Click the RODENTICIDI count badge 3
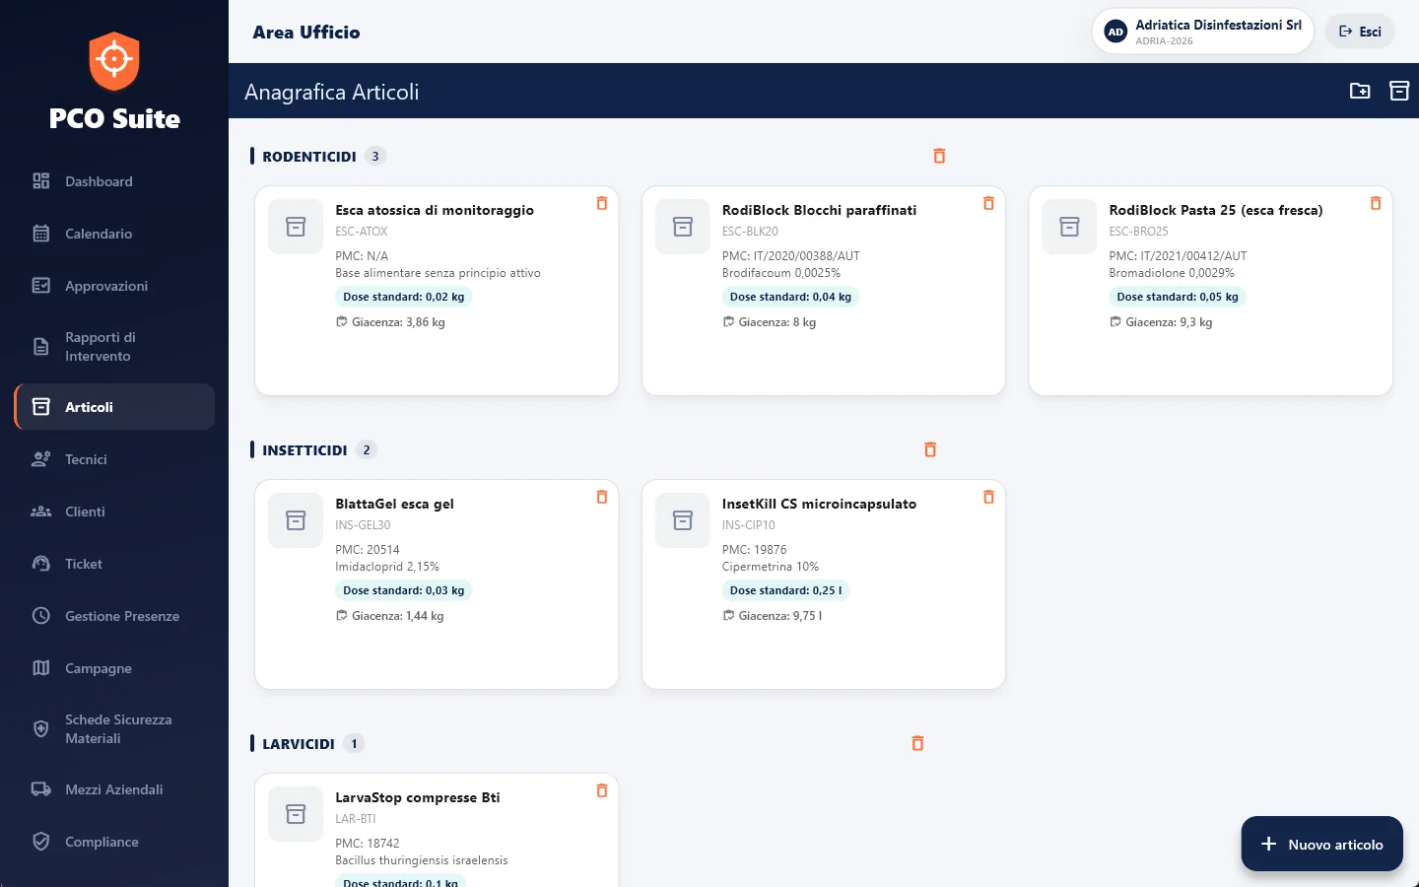 (375, 156)
